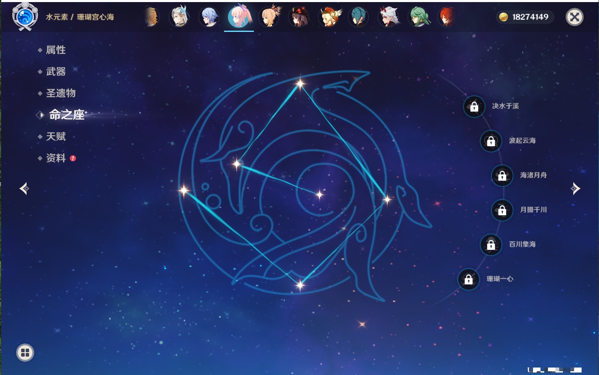Open the 资料 profile menu

point(56,158)
